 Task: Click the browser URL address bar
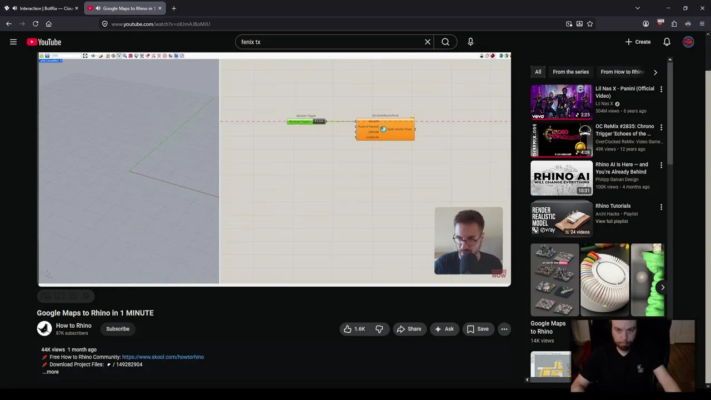point(333,24)
